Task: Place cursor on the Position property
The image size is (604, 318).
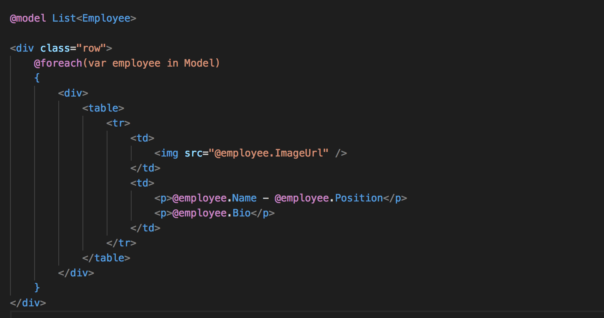Action: coord(359,198)
